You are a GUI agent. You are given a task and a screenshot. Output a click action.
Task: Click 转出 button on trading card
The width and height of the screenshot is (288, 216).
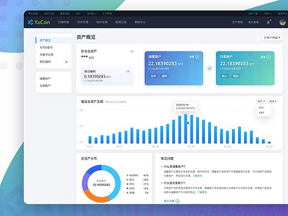pyautogui.click(x=235, y=76)
